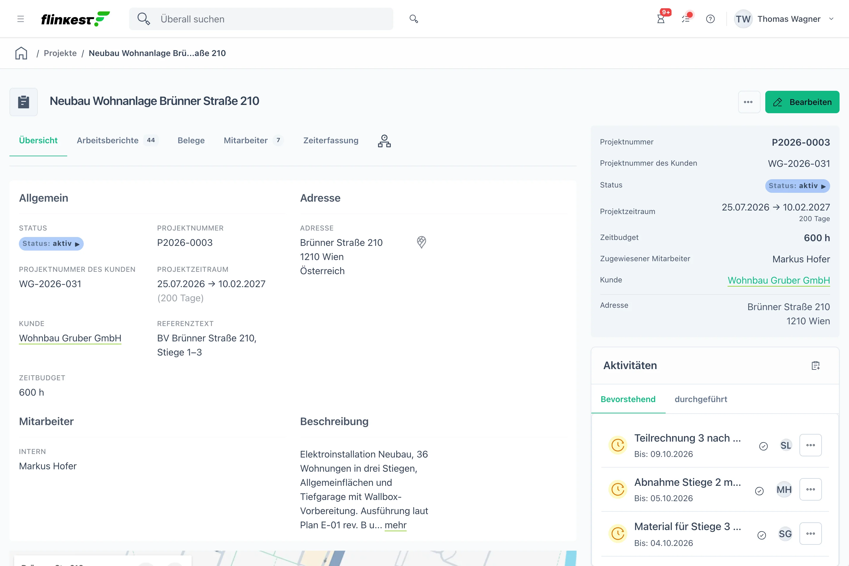Go to home via breadcrumb house icon
The width and height of the screenshot is (849, 566).
21,53
